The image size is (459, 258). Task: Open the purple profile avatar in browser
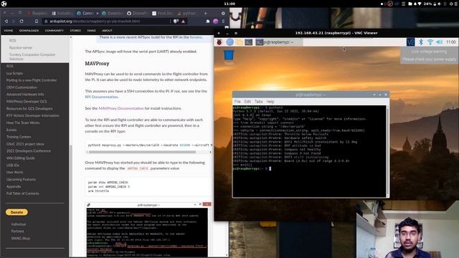(x=215, y=21)
